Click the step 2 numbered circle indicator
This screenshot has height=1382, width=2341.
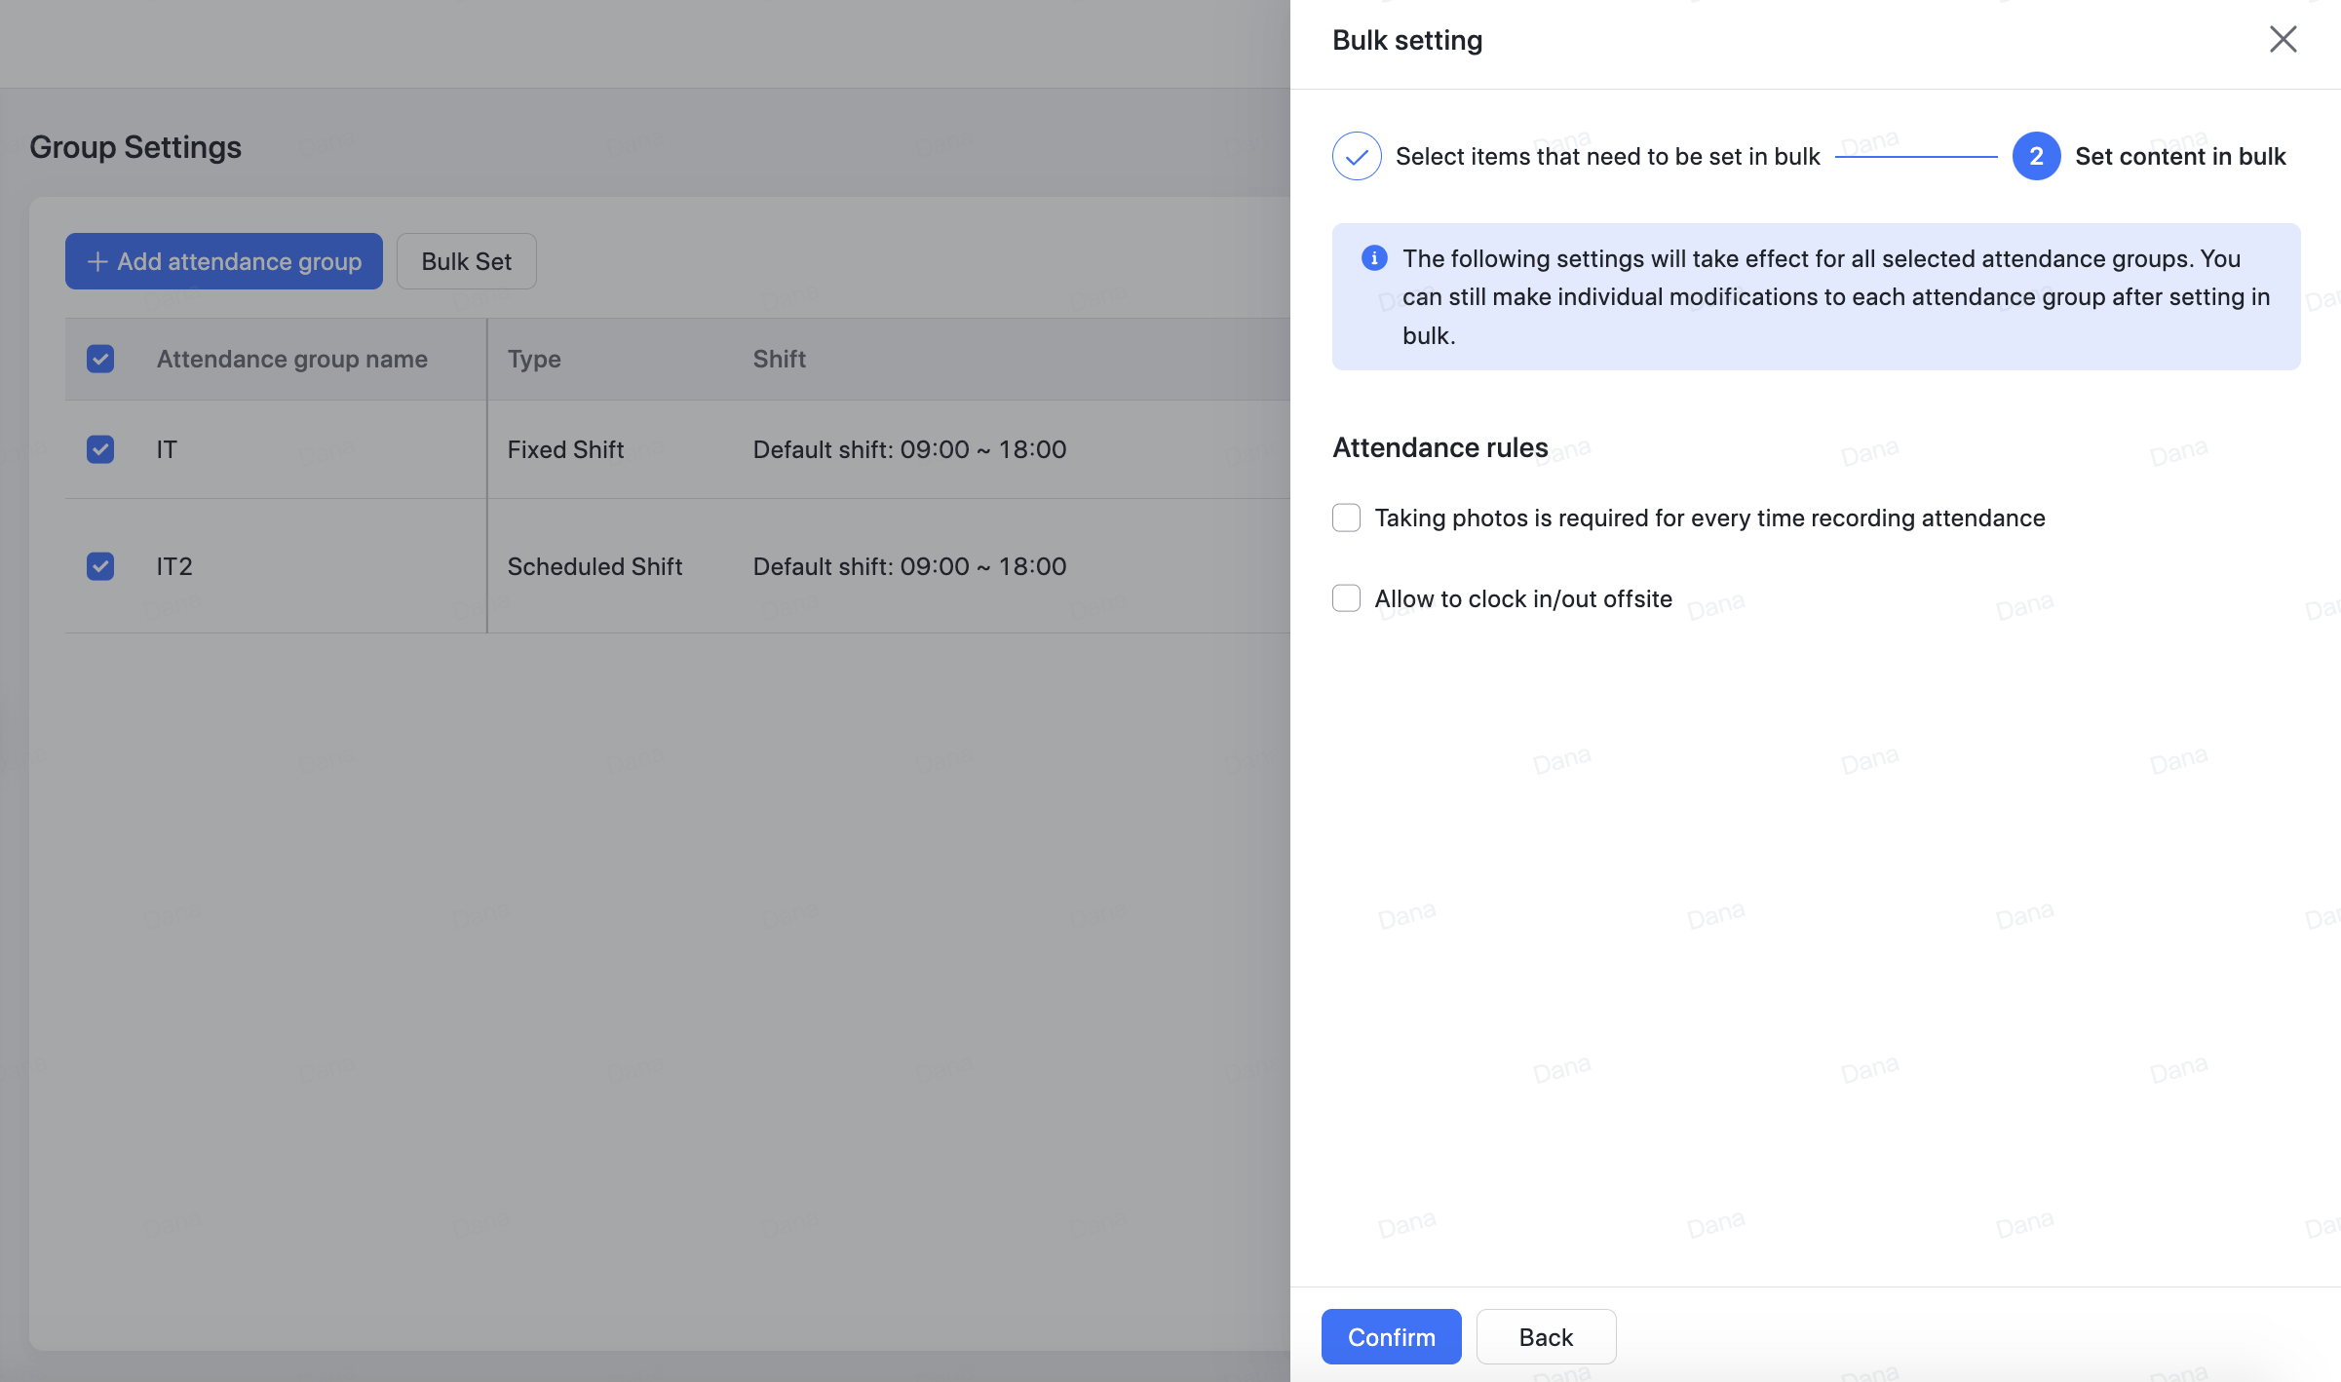tap(2035, 156)
